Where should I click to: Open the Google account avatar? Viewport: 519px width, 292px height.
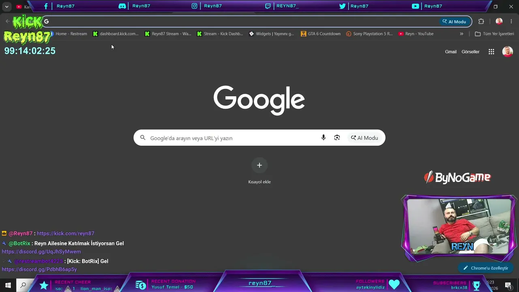pyautogui.click(x=508, y=52)
